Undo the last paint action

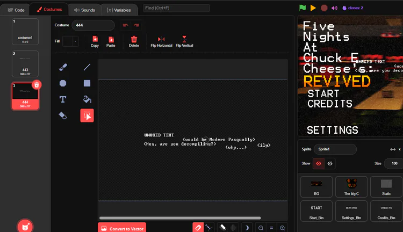pyautogui.click(x=125, y=25)
